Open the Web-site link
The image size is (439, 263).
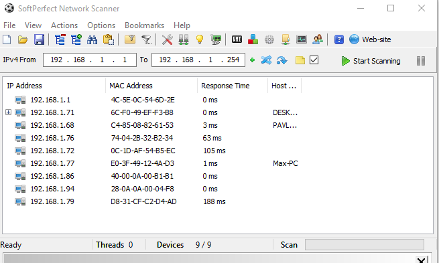pos(370,39)
